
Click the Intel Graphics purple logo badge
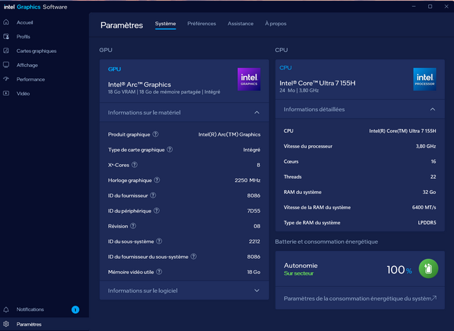249,79
